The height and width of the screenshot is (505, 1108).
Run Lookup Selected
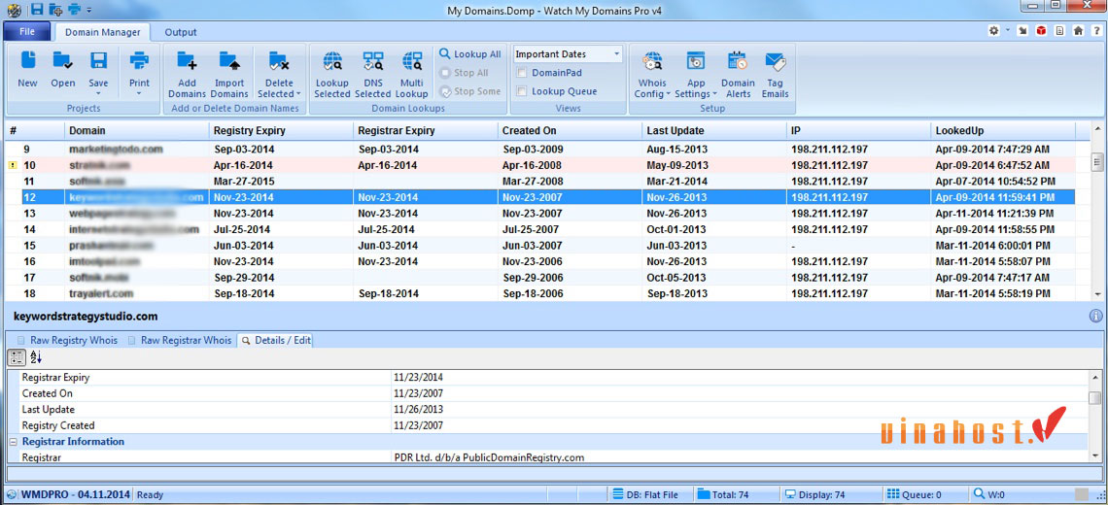point(332,74)
